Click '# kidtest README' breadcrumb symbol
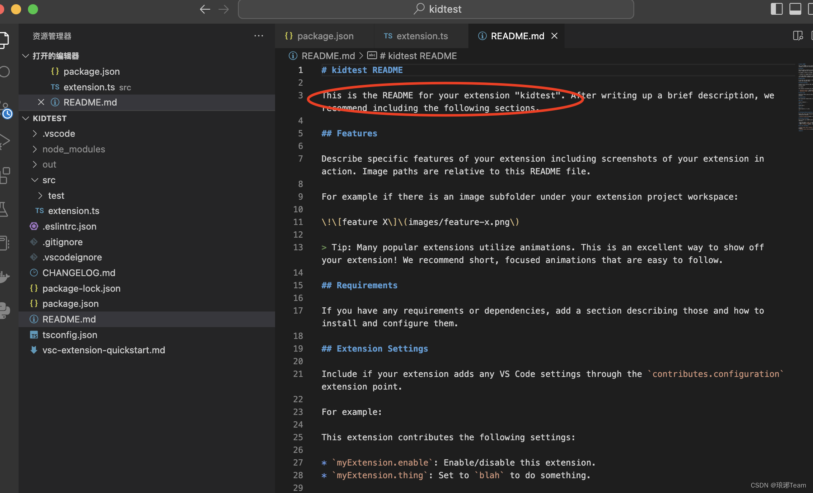 click(412, 56)
